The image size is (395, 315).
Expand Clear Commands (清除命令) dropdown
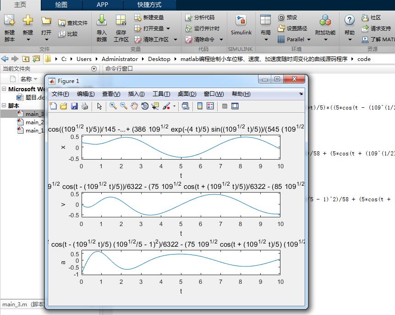click(221, 39)
